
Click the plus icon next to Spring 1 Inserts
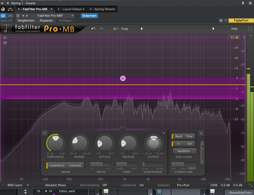click(8, 3)
